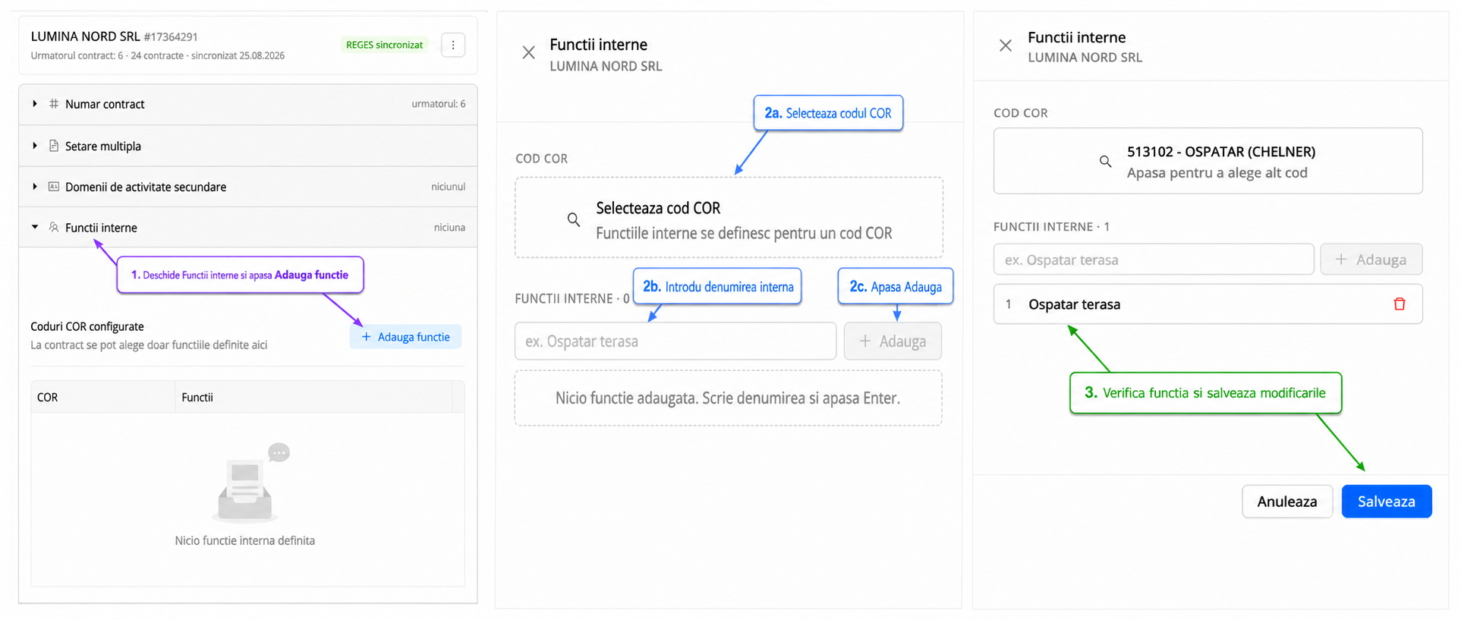Select the COR column header

pos(102,397)
